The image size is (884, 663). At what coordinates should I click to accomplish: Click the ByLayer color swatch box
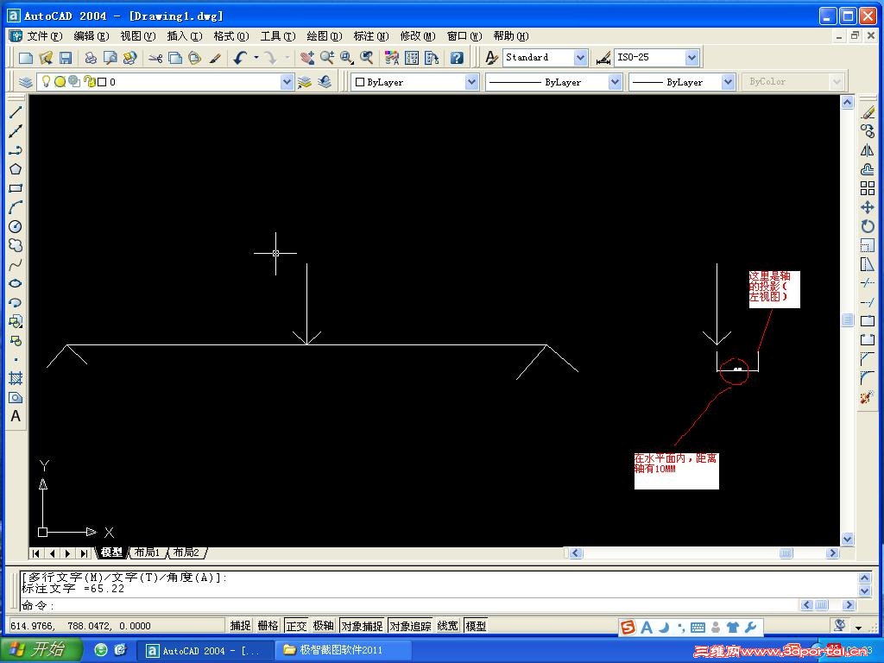pos(360,82)
